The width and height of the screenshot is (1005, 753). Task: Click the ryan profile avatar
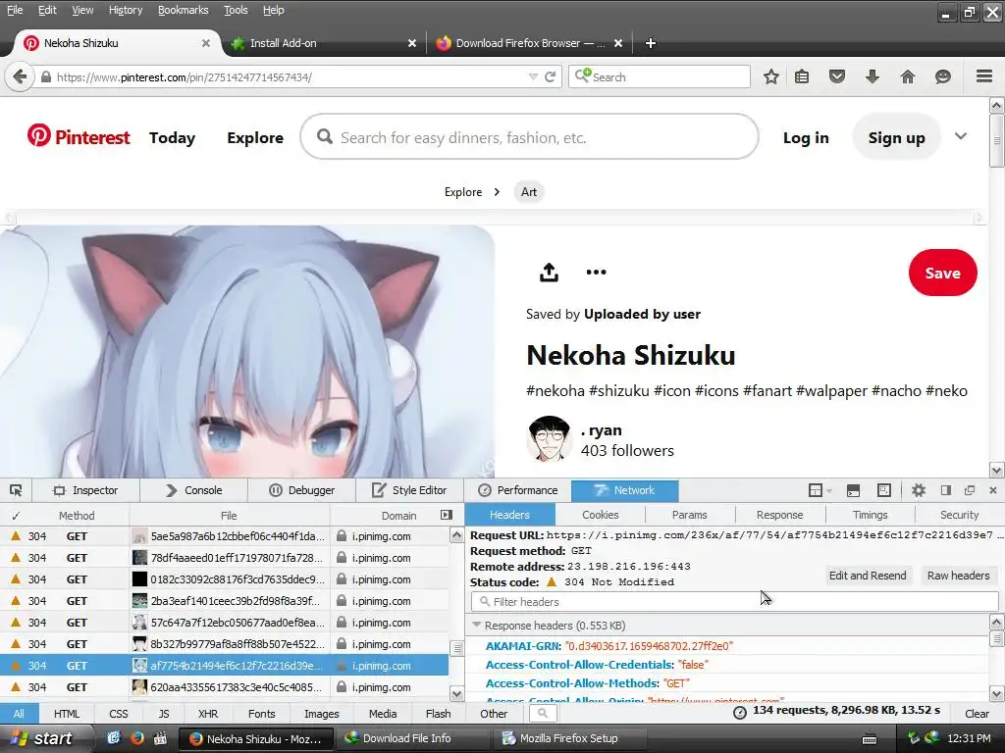pos(549,438)
